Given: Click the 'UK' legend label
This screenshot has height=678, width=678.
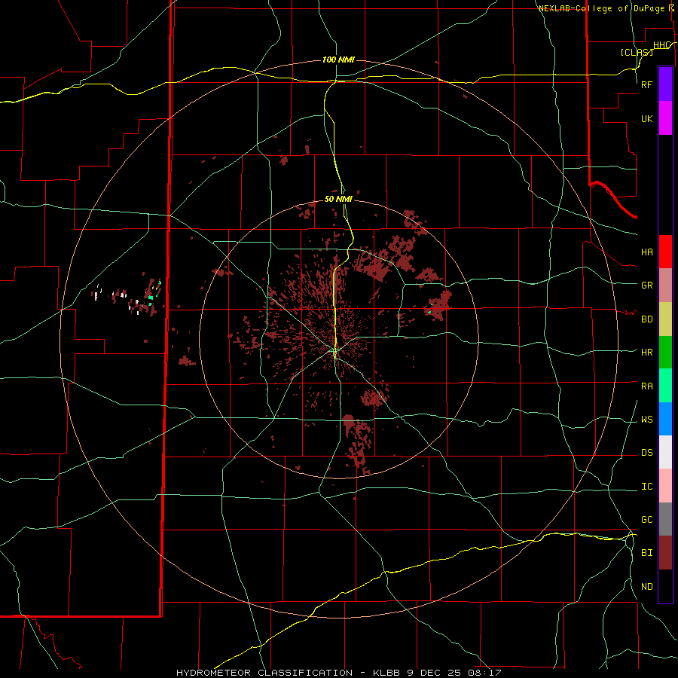Looking at the screenshot, I should pyautogui.click(x=646, y=119).
